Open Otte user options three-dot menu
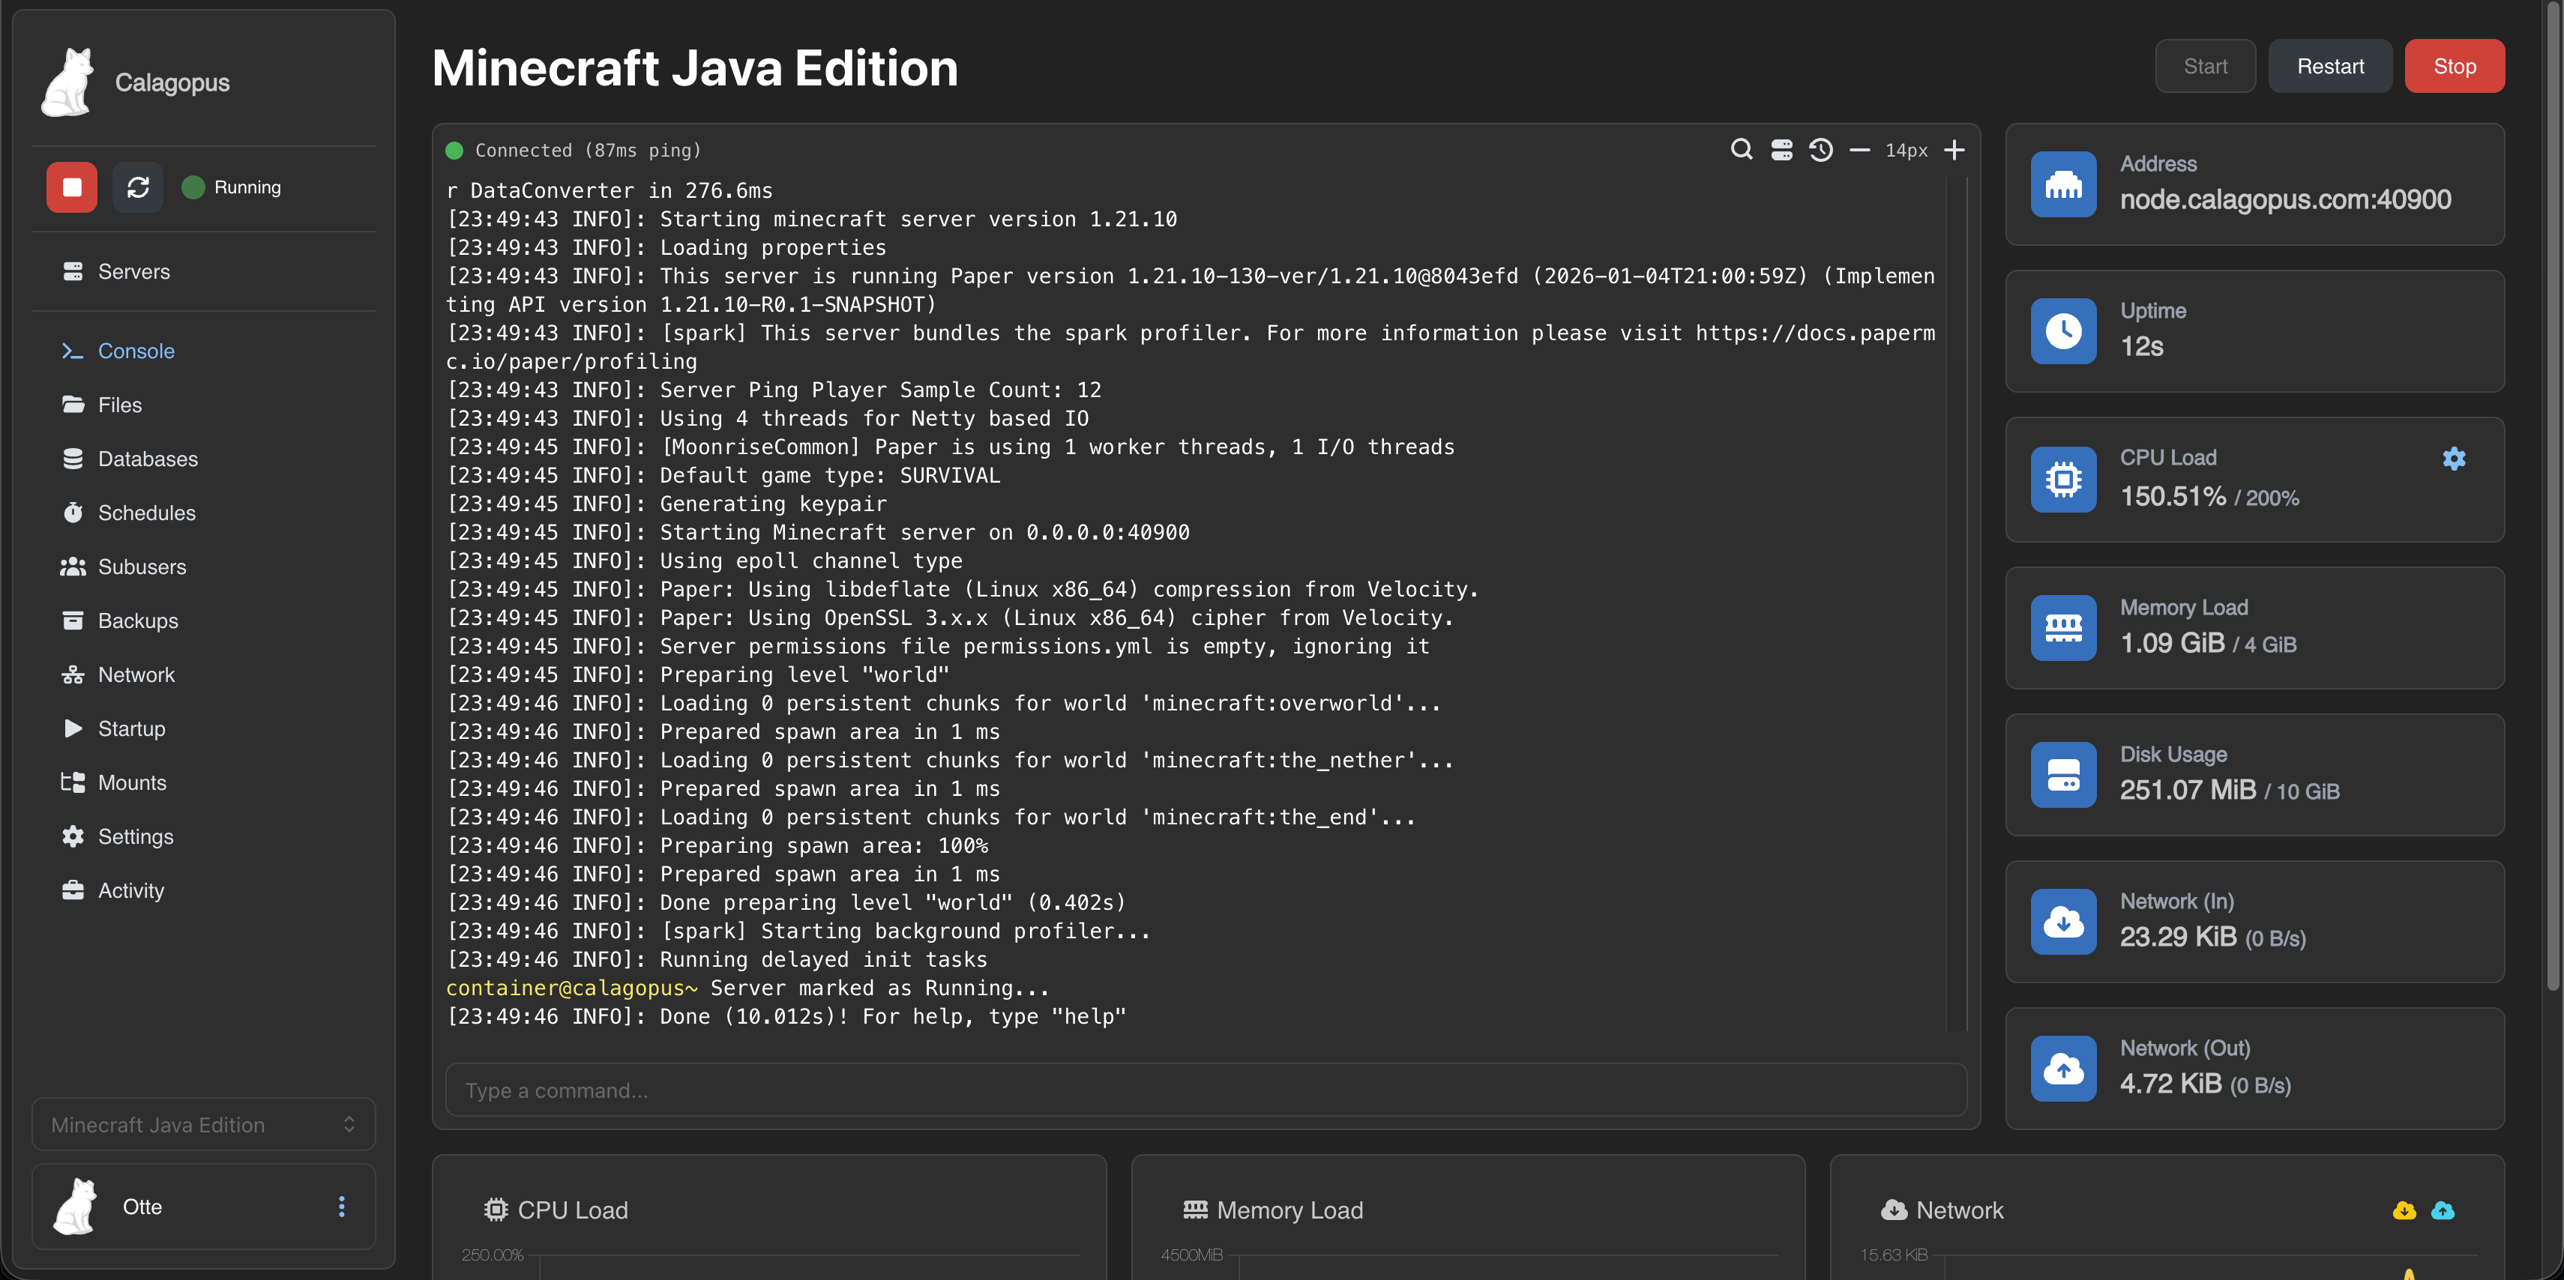The height and width of the screenshot is (1280, 2564). point(341,1207)
